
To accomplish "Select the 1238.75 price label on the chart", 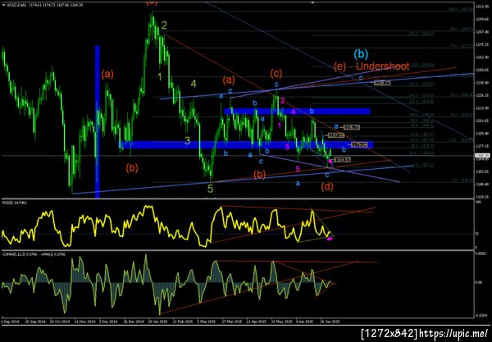I will pyautogui.click(x=382, y=83).
